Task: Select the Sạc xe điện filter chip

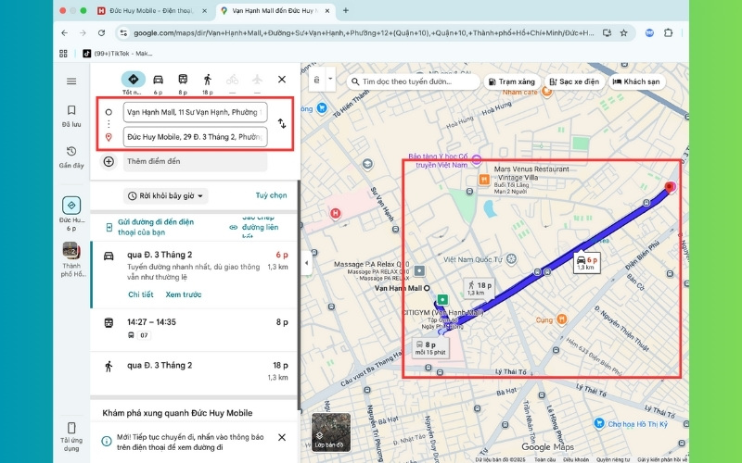Action: click(574, 81)
